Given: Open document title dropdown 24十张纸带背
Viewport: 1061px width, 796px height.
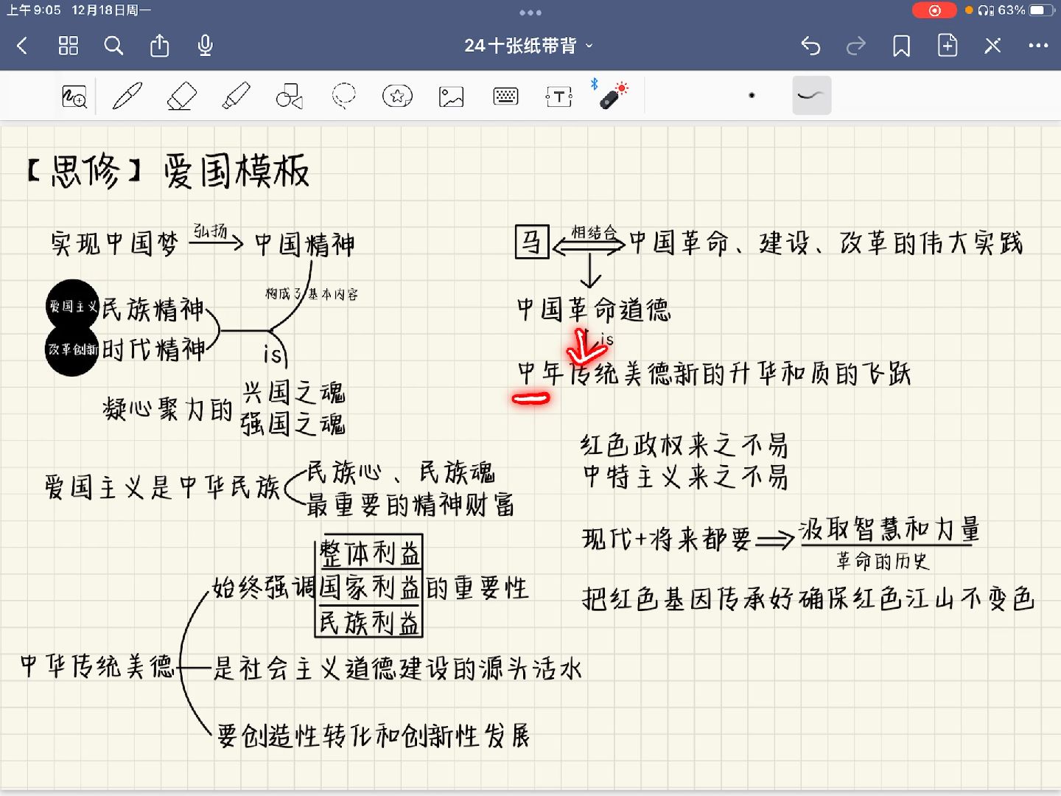Looking at the screenshot, I should (x=528, y=46).
